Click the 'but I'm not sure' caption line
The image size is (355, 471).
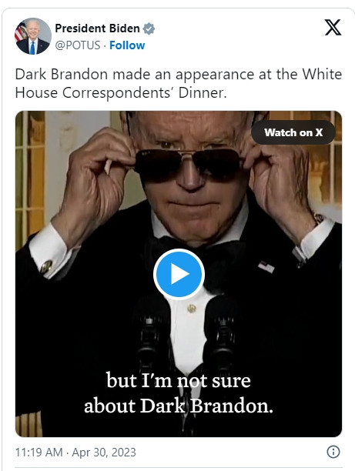[x=179, y=380]
